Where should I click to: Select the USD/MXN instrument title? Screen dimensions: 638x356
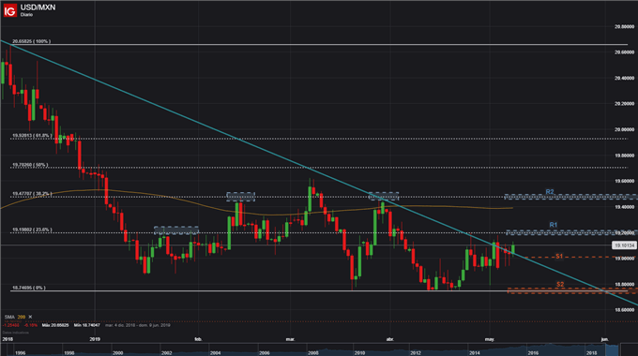tap(38, 7)
